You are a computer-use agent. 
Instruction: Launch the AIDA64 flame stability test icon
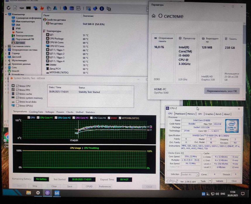tap(42, 8)
